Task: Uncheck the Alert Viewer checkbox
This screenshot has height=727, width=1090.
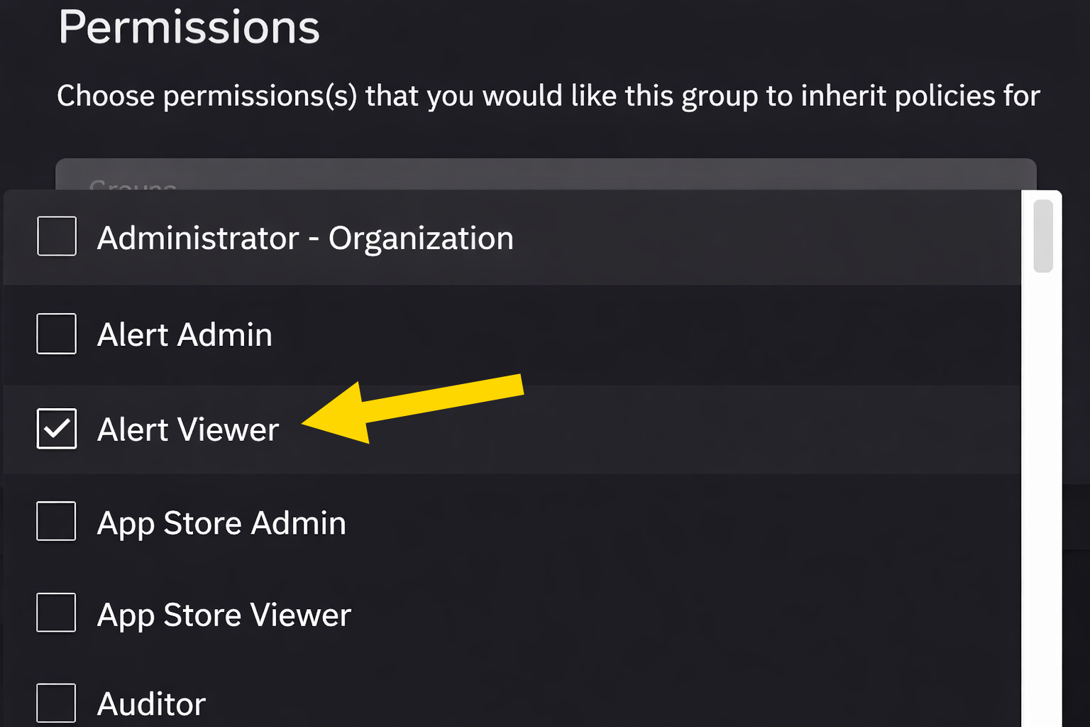Action: tap(57, 429)
